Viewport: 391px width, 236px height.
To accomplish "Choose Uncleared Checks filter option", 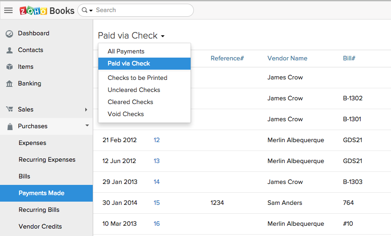I will [x=134, y=90].
